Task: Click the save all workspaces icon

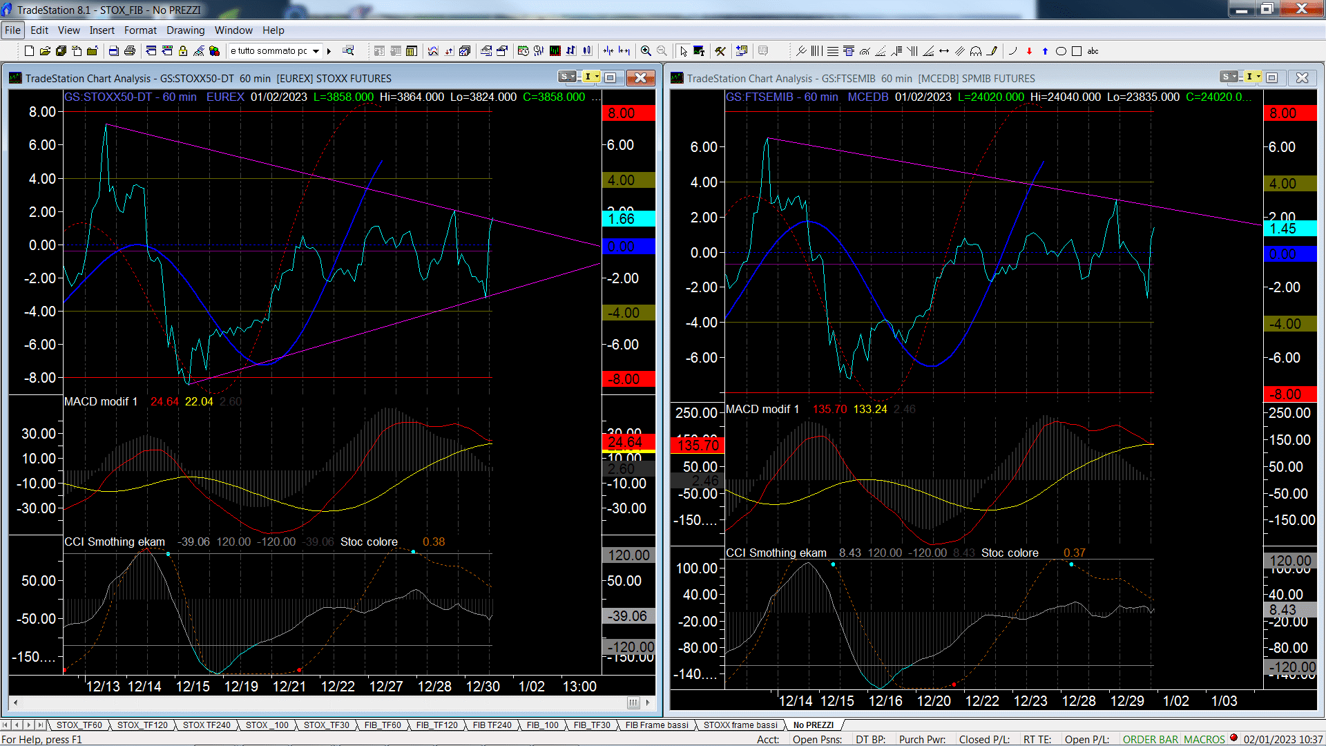Action: [61, 51]
